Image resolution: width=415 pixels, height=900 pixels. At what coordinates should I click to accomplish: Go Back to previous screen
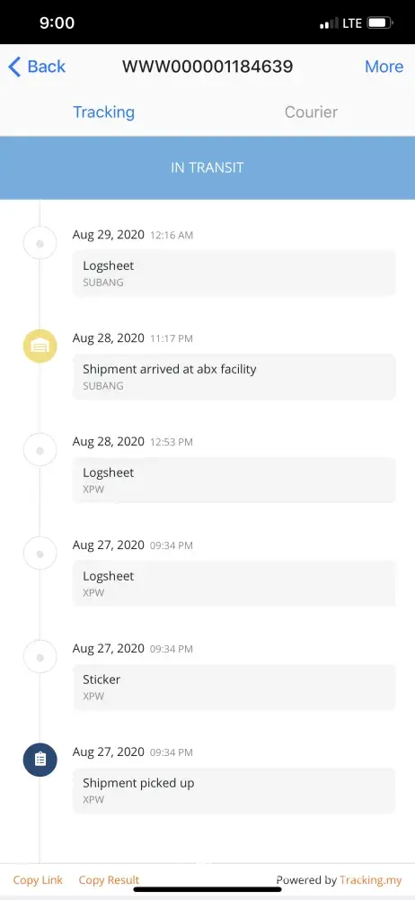37,67
